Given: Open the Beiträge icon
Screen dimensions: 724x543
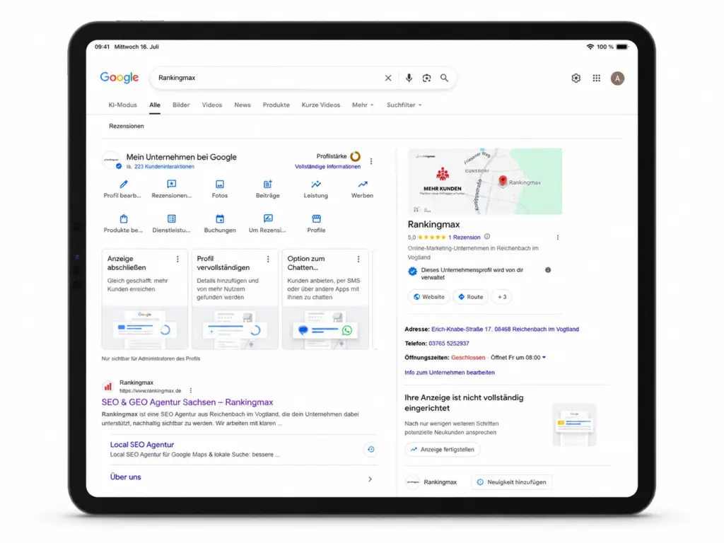Looking at the screenshot, I should click(x=268, y=185).
